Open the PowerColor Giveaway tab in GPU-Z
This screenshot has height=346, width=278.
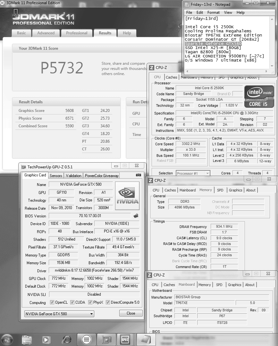[x=102, y=176]
